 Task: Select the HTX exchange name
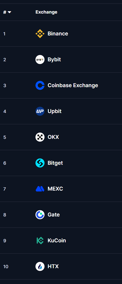click(x=53, y=266)
